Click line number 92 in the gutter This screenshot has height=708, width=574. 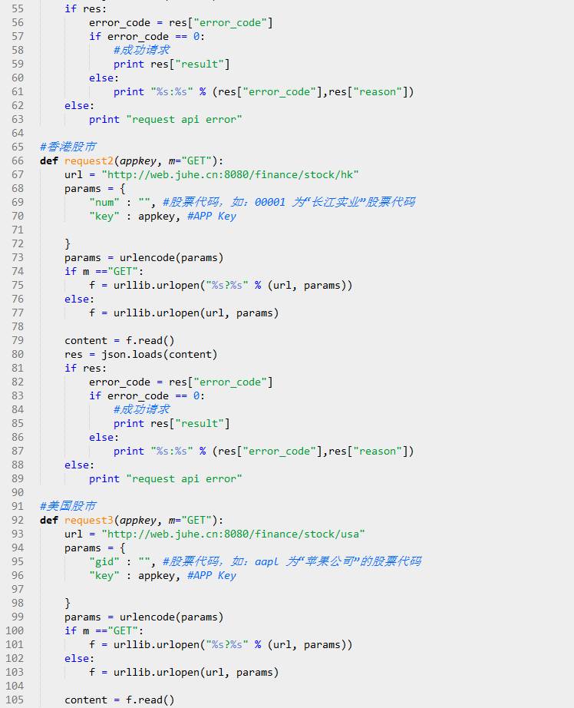[x=17, y=520]
